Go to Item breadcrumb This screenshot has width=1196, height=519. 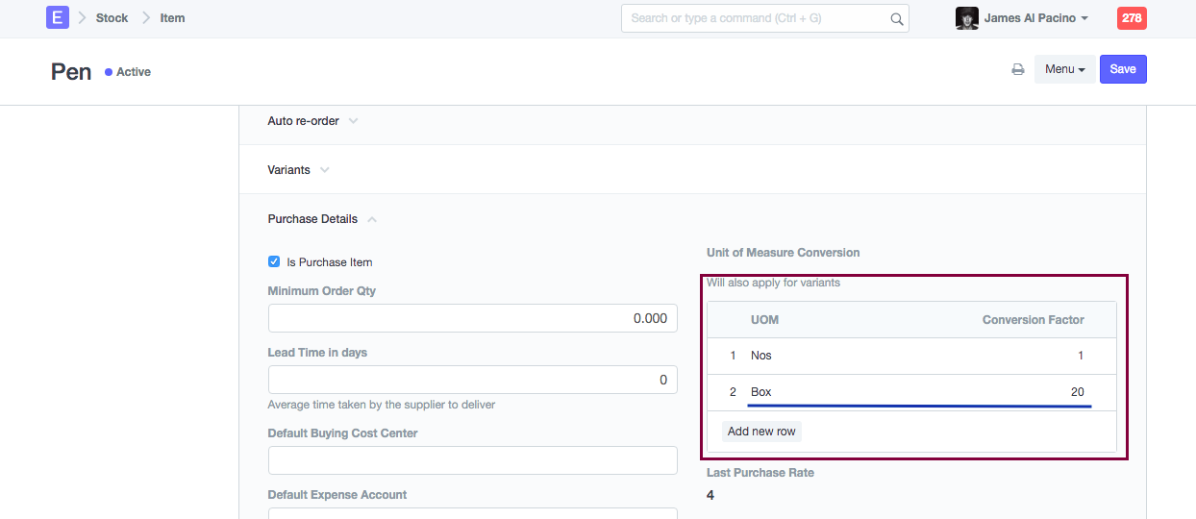pos(172,18)
